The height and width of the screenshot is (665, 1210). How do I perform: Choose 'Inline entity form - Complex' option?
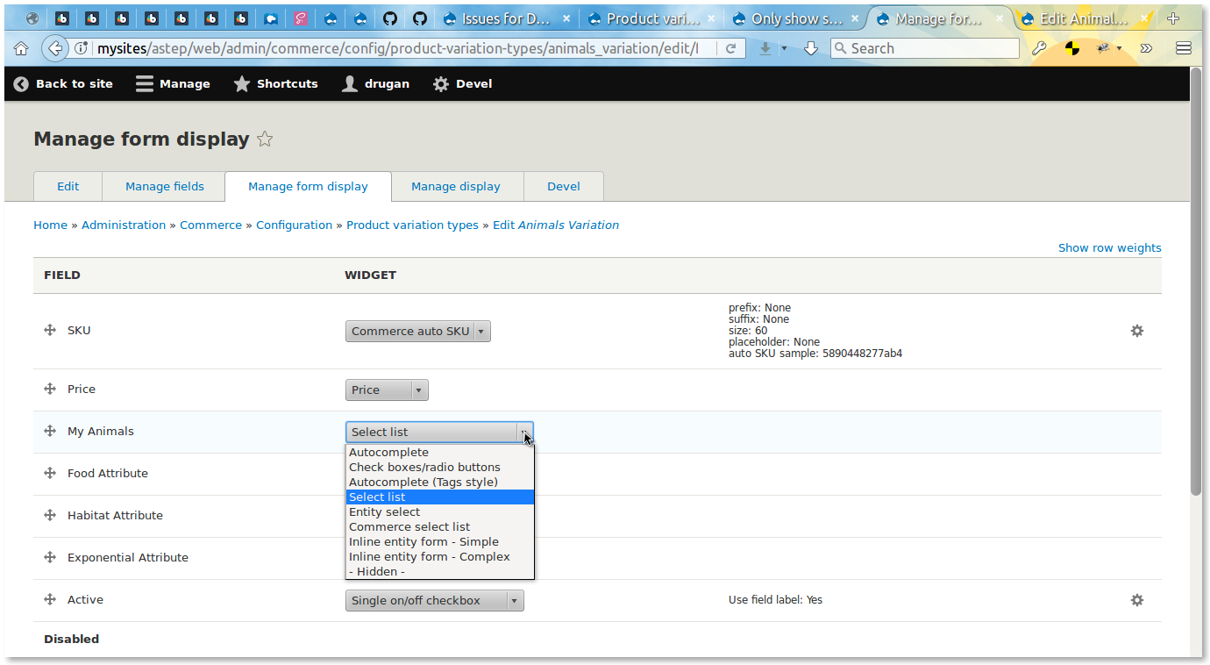point(439,557)
